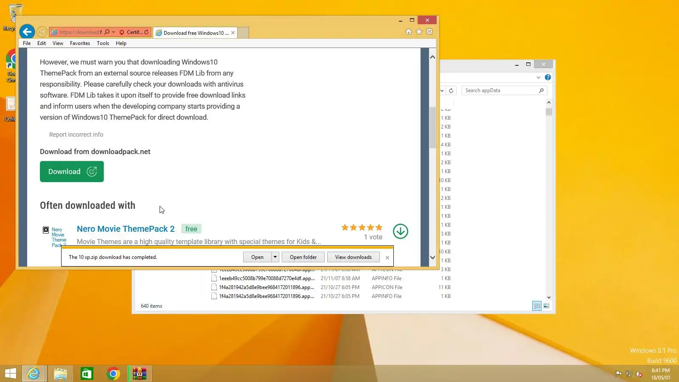
Task: Click the red certificate error icon
Action: point(122,32)
